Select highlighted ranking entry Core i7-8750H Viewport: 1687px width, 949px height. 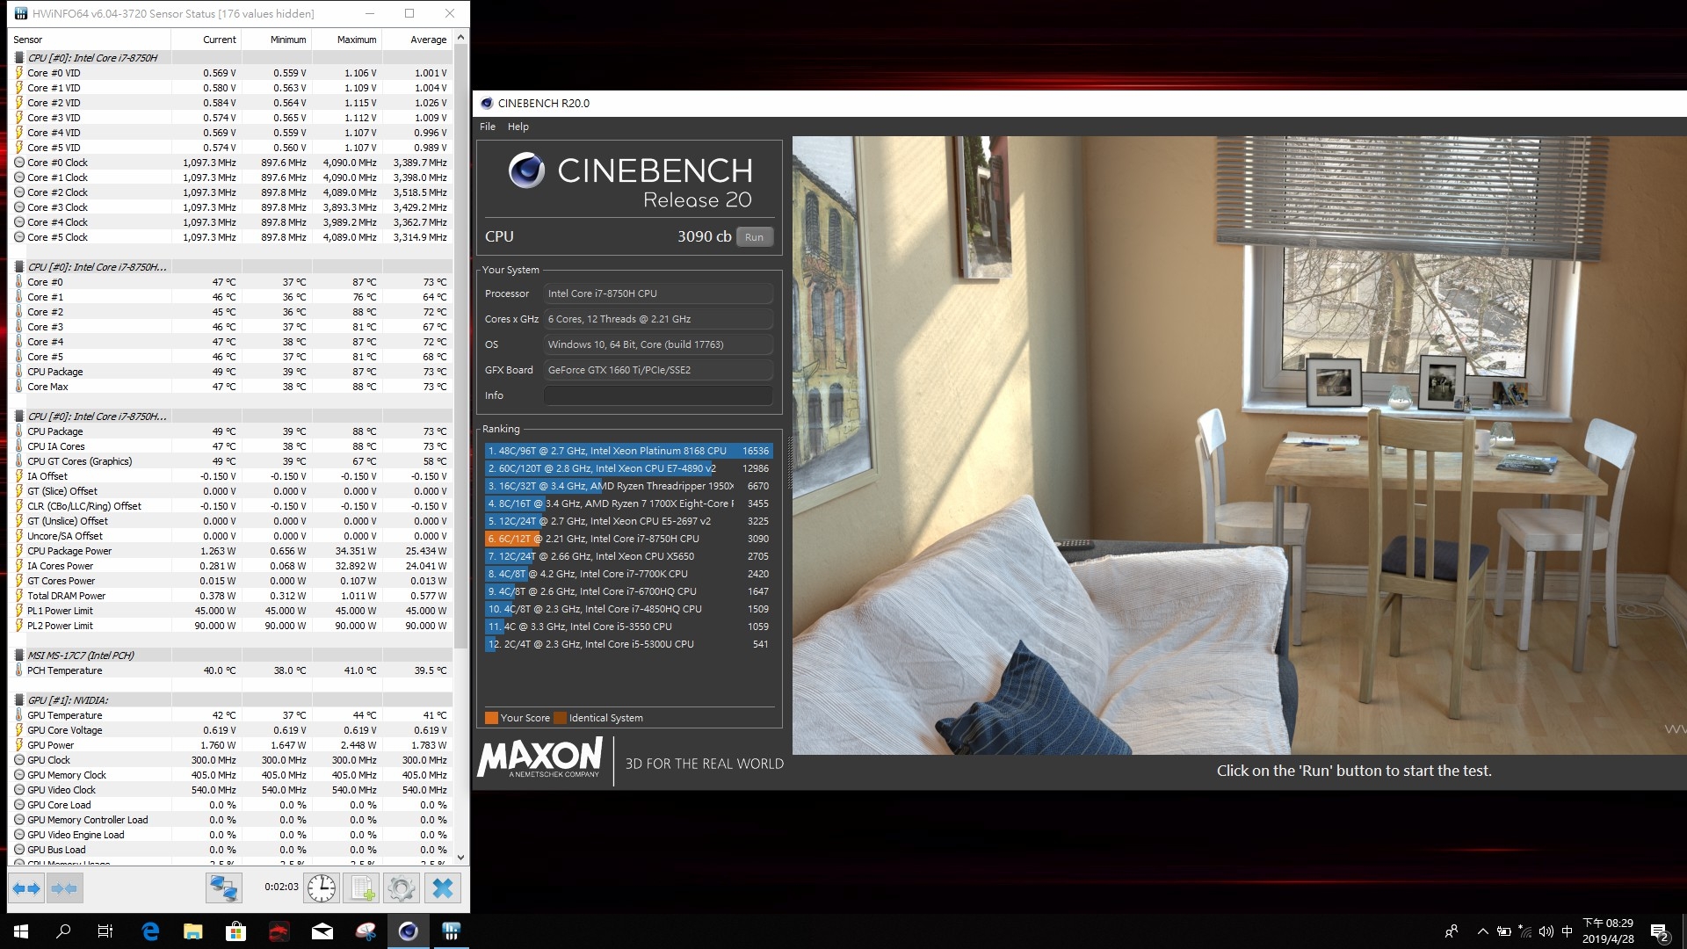629,539
